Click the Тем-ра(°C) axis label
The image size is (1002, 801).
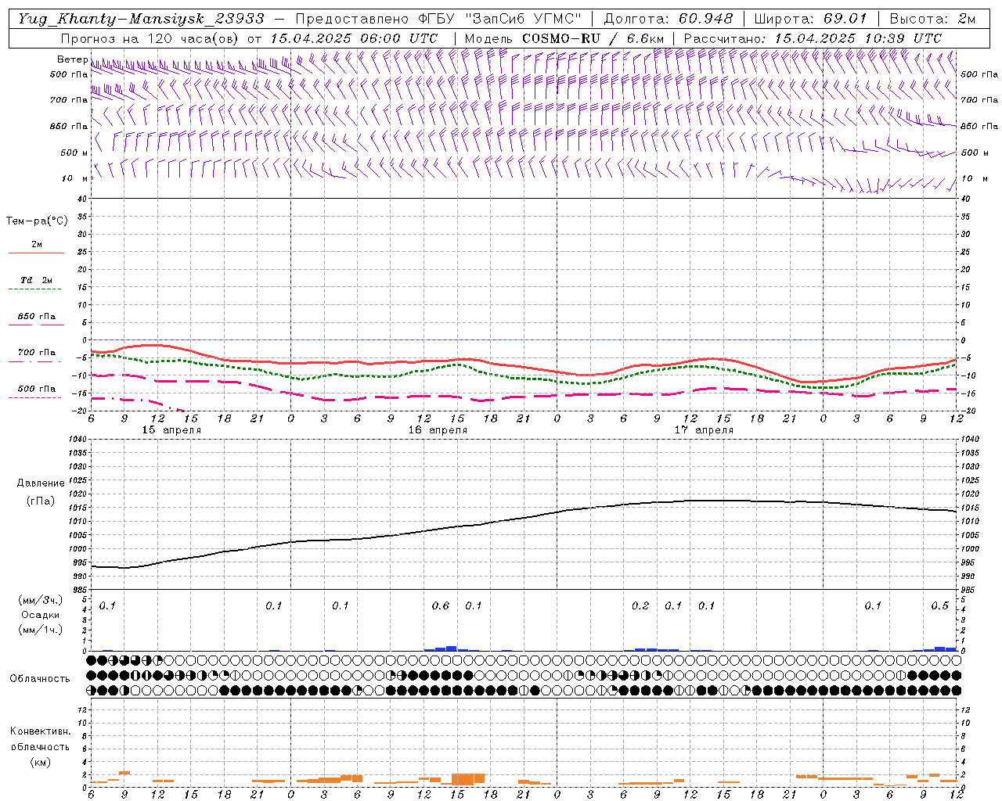coord(37,221)
